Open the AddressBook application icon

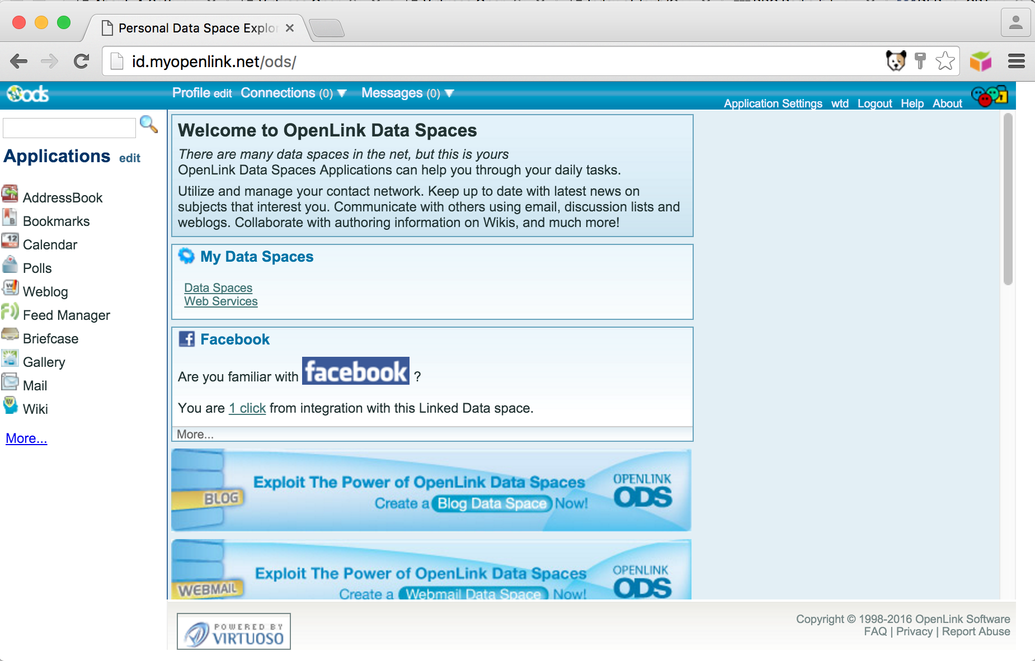tap(10, 194)
